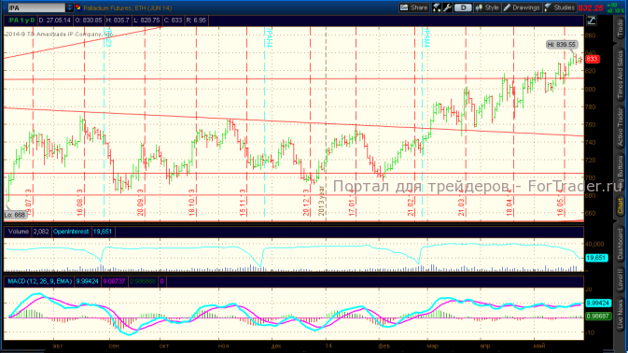Open the Times And Sales sidebar tab
This screenshot has height=353, width=628.
pyautogui.click(x=620, y=75)
